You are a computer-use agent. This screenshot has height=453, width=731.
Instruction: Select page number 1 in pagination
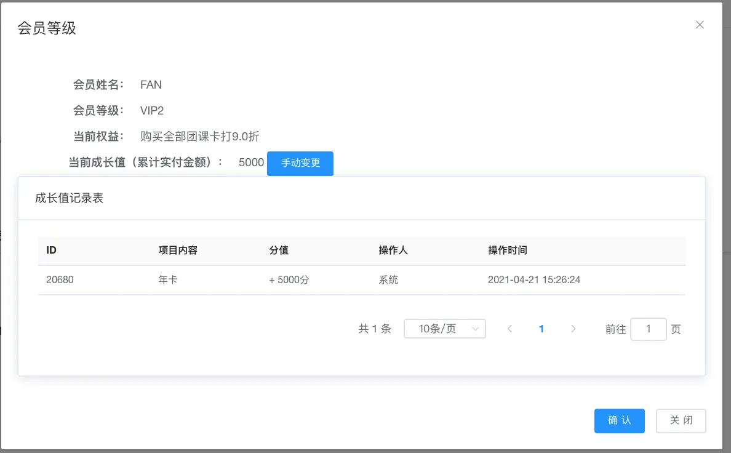point(541,329)
